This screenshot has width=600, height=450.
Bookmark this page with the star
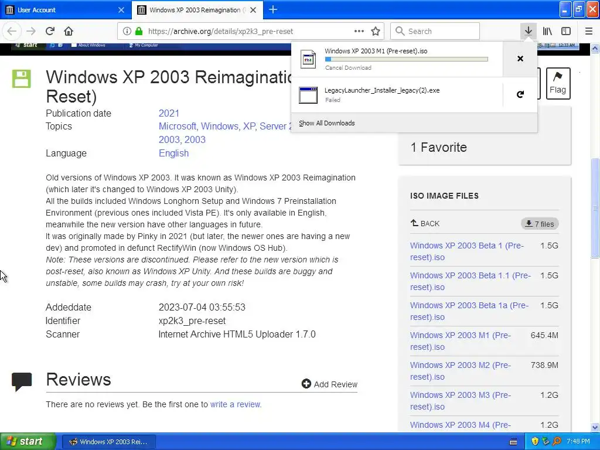click(376, 32)
